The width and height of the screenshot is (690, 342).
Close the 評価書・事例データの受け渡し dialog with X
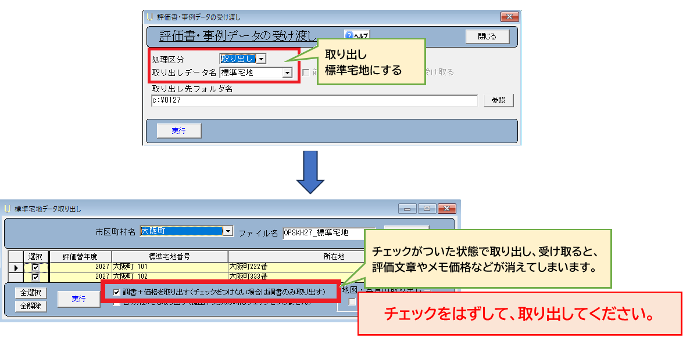pos(509,17)
